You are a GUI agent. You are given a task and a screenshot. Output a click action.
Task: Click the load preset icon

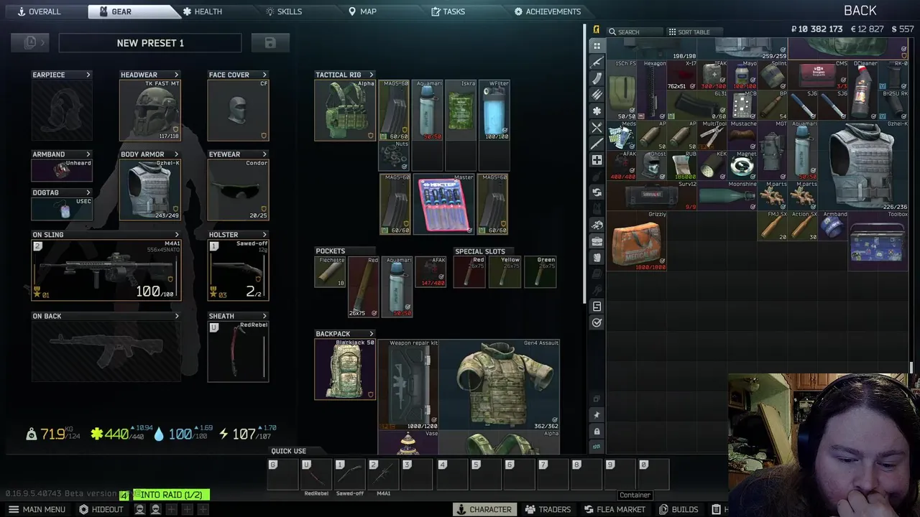[30, 43]
